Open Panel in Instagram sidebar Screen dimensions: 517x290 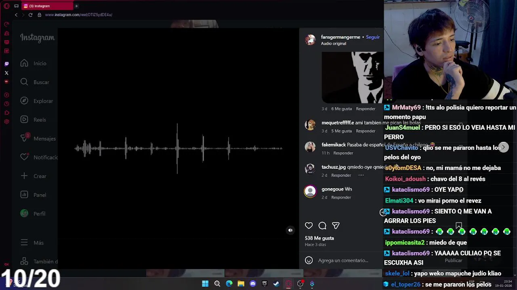click(34, 195)
